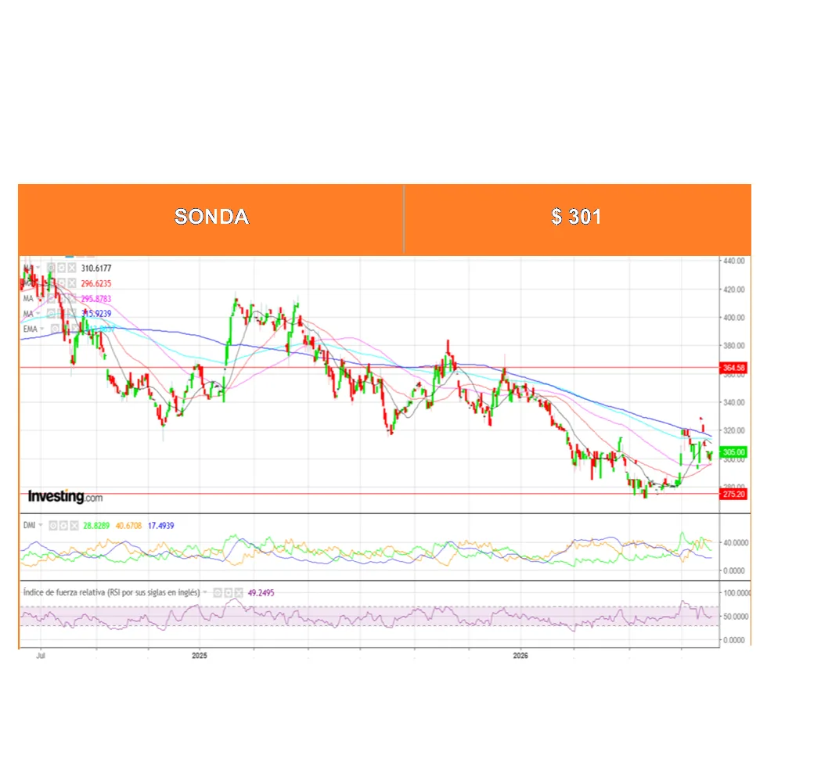
Task: Toggle visibility of the EMA indicator
Action: [x=55, y=329]
